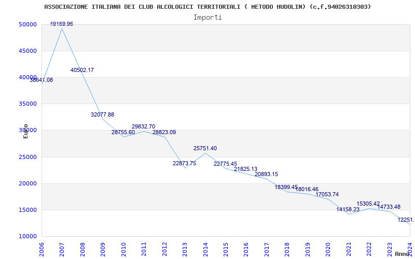Click the y-axis tick 20000
The width and height of the screenshot is (415, 259).
tap(27, 184)
